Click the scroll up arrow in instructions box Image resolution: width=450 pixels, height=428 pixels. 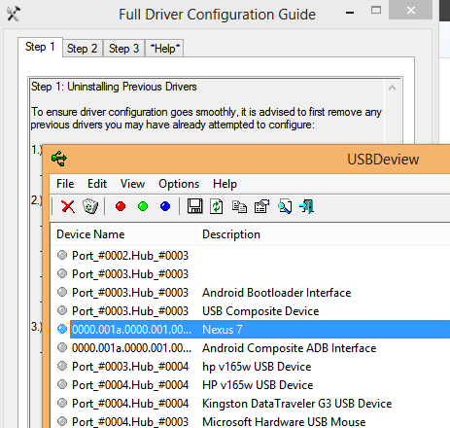pos(392,88)
